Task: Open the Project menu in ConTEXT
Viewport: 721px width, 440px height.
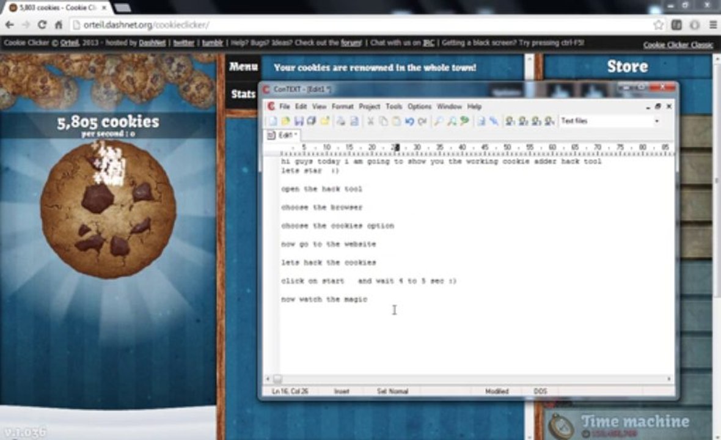Action: point(369,106)
